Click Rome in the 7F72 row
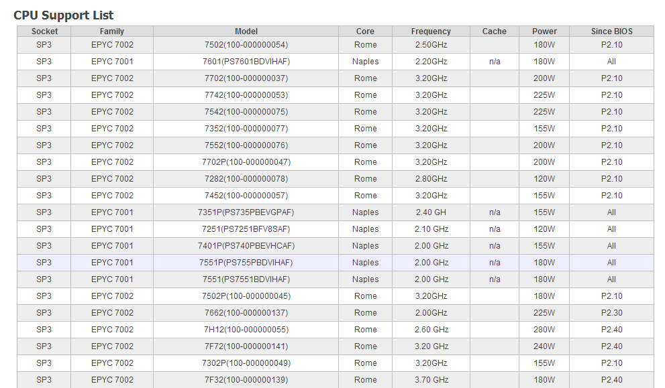This screenshot has height=388, width=665. 365,346
